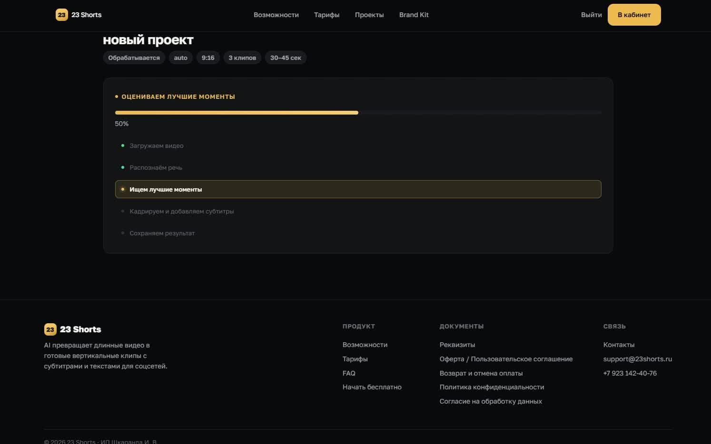This screenshot has height=444, width=711.
Task: Click the В кабинет button
Action: [634, 15]
